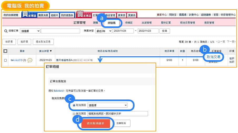This screenshot has height=133, width=238.
Task: Go to 取消交易管理 tab
Action: [187, 23]
